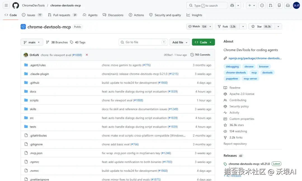Open the .agent/rules folder

tap(38, 65)
